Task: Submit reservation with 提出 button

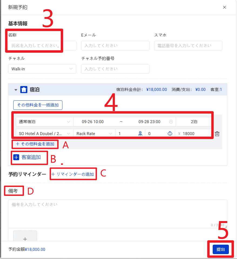Action: coord(221,249)
